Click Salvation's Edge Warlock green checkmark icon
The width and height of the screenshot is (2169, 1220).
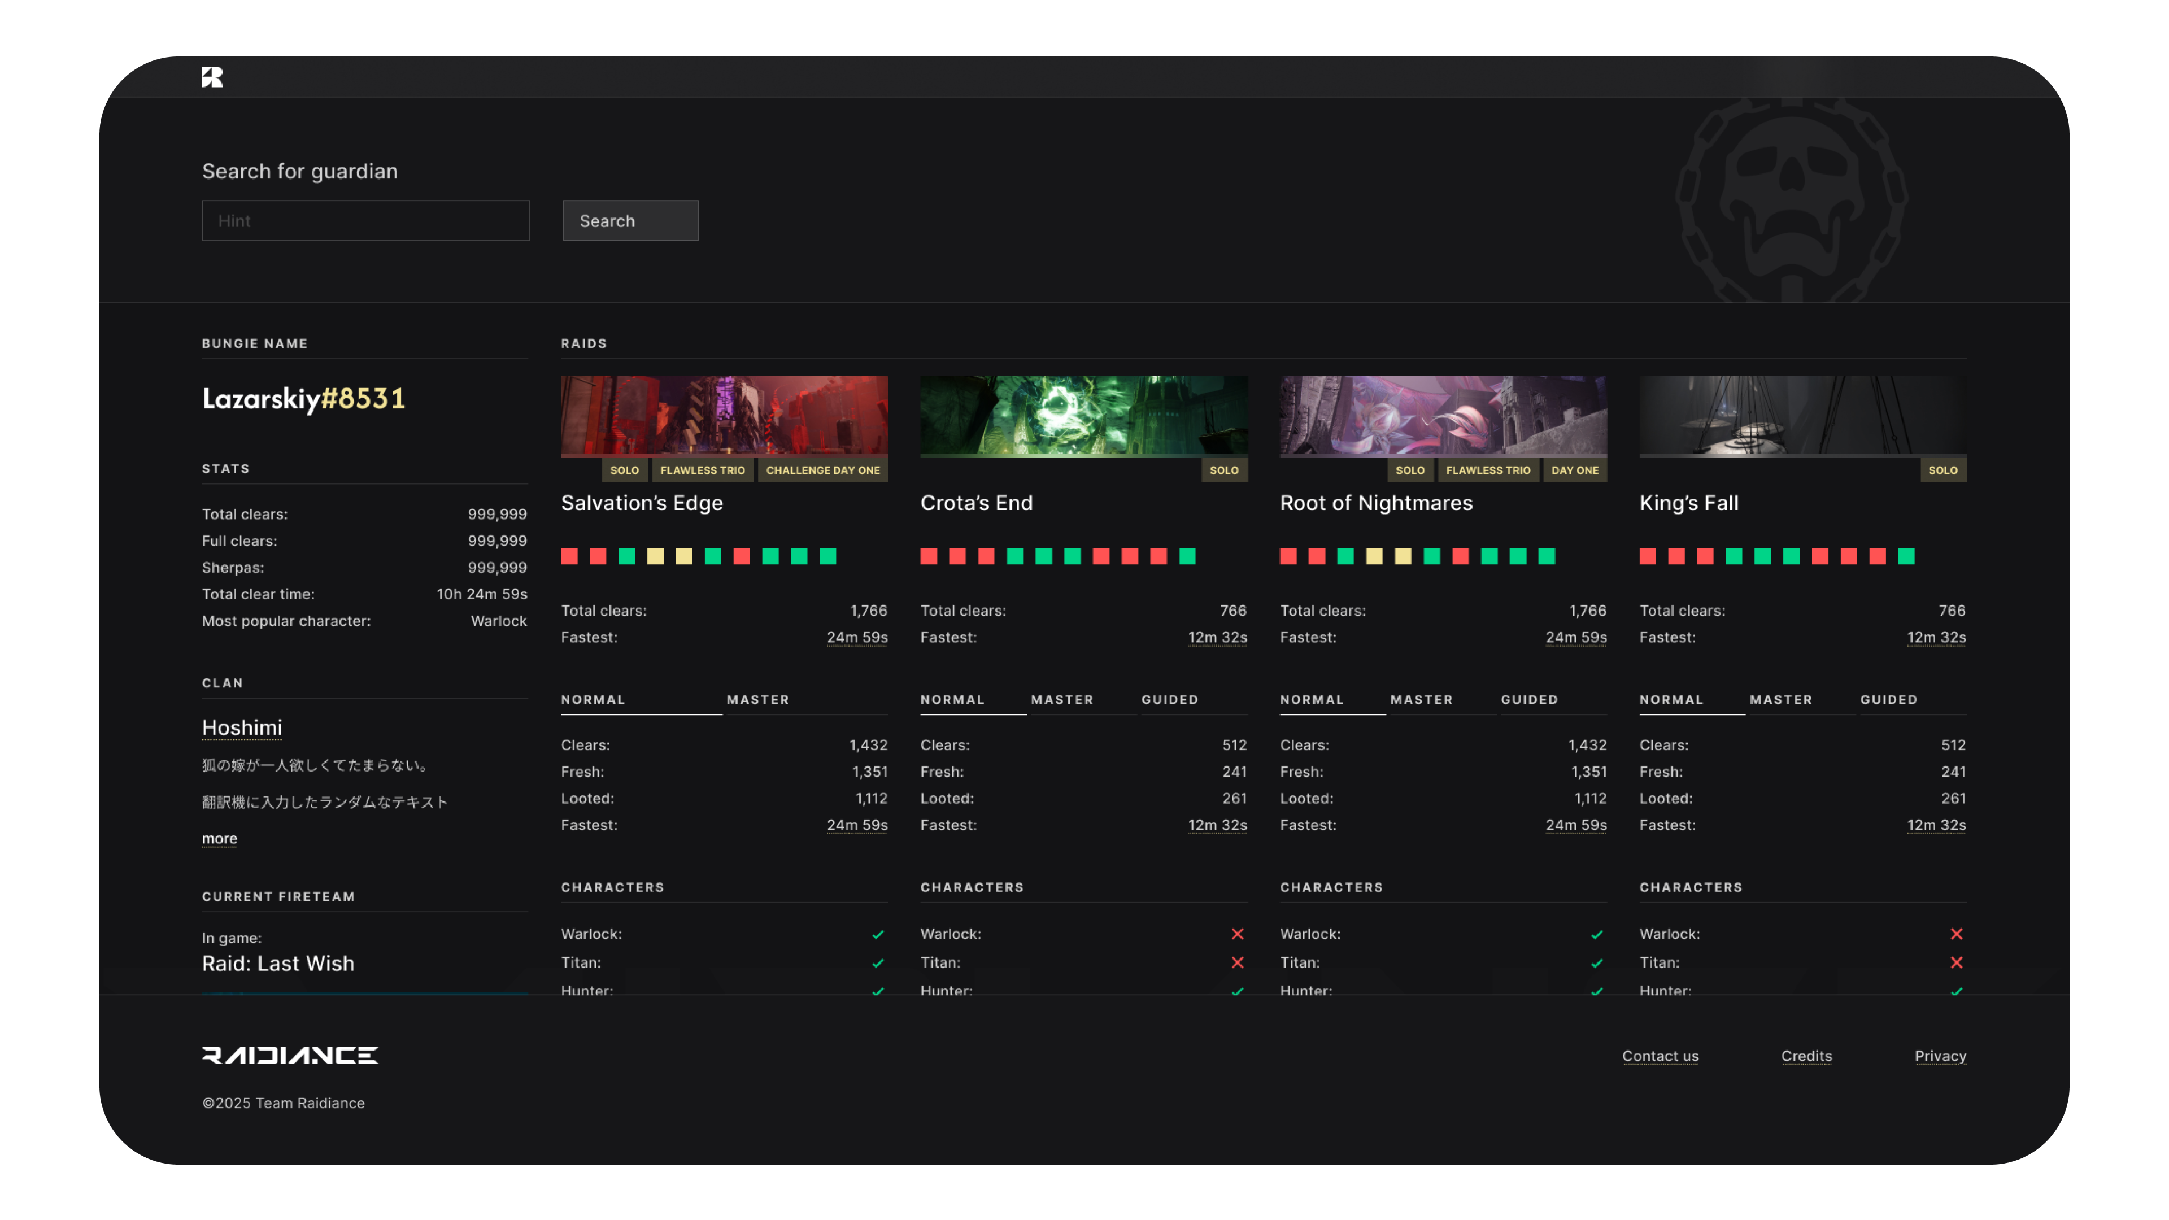pyautogui.click(x=878, y=934)
